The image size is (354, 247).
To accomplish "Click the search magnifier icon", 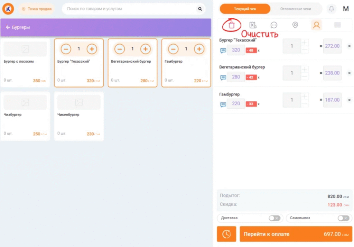I will (x=200, y=9).
